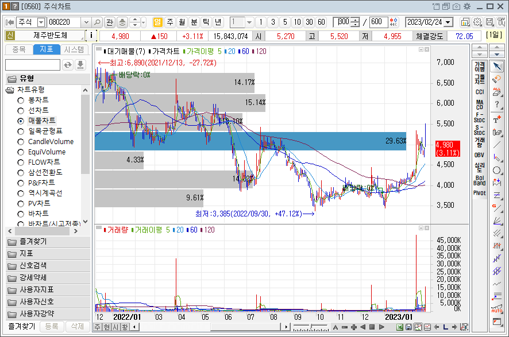Screen dimensions: 509x337
Task: Click the Pivot indicator shortcut button
Action: tap(480, 193)
